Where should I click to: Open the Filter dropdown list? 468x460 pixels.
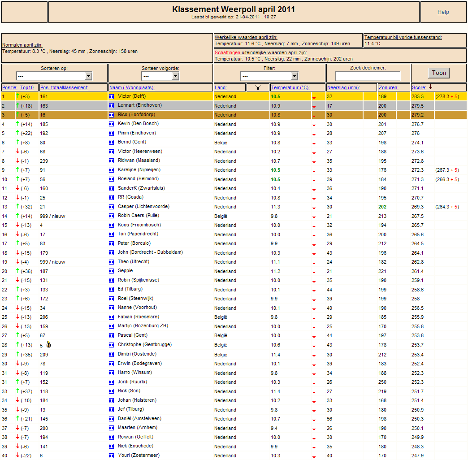tap(269, 76)
